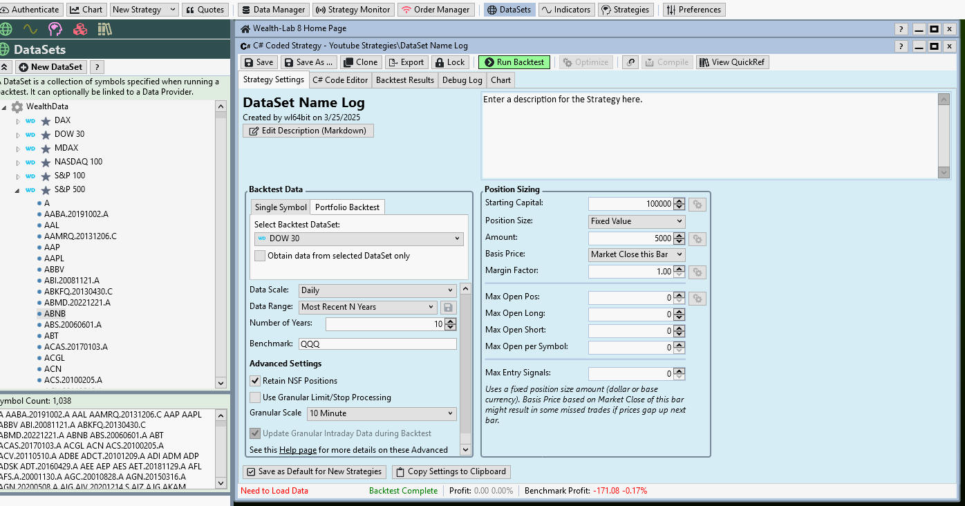Toggle the DataSets toolbar button
The image size is (965, 506).
pyautogui.click(x=509, y=10)
